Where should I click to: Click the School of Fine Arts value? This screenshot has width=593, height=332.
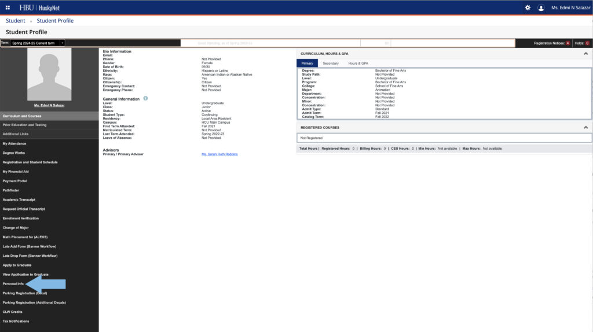389,86
